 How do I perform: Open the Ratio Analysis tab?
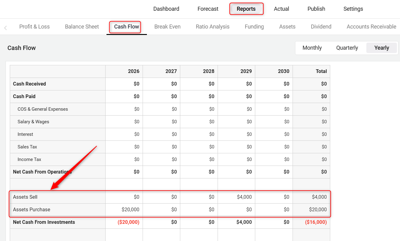click(x=213, y=27)
